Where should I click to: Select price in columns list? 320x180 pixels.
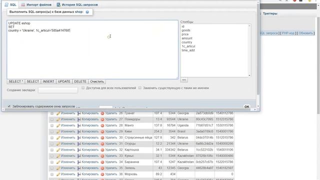[185, 34]
